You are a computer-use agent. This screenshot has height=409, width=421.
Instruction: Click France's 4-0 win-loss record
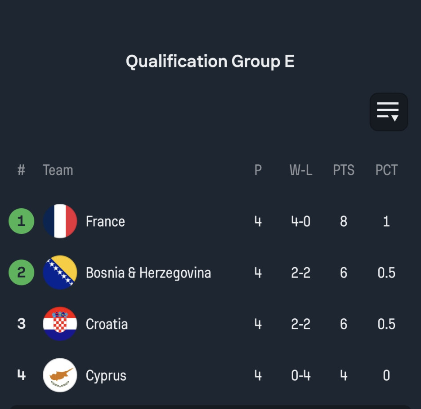[x=300, y=221]
